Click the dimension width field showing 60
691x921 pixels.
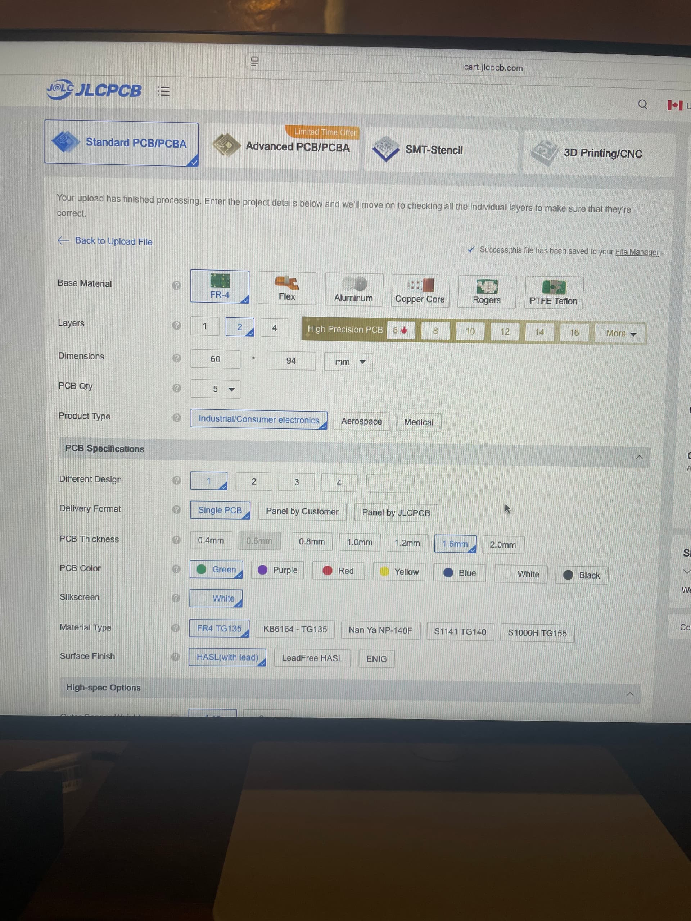click(215, 359)
